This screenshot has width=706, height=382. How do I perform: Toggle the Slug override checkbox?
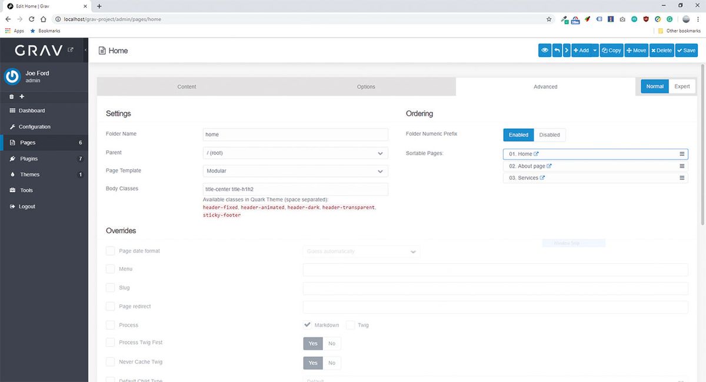click(110, 287)
